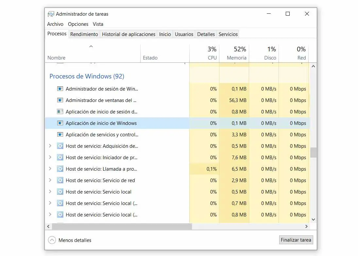Select row Aplicación de inicio de Windows
This screenshot has height=256, width=358.
point(177,123)
